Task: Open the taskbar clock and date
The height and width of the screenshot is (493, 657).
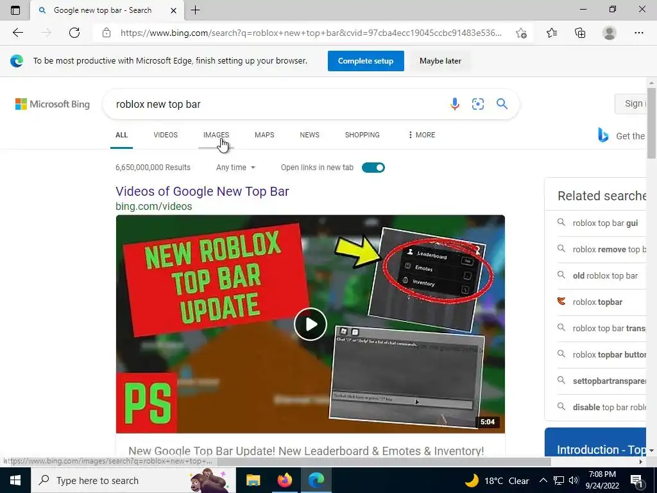Action: pos(602,480)
